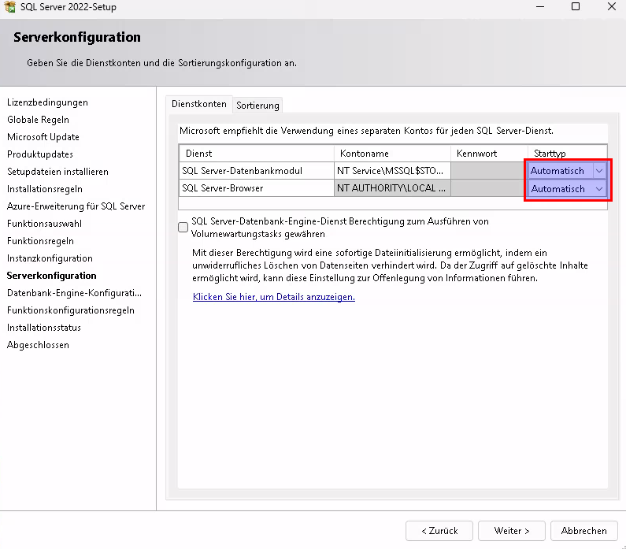This screenshot has width=626, height=549.
Task: Open the 'Klicken Sie hier' details link
Action: click(x=273, y=297)
